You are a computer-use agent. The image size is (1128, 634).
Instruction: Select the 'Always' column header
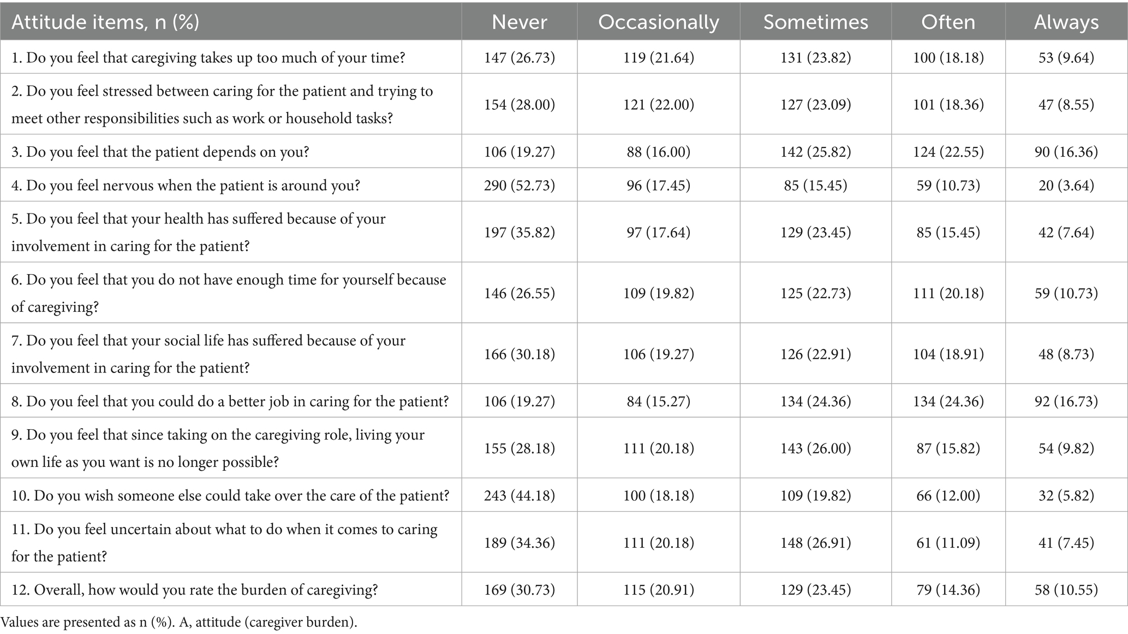click(1066, 22)
